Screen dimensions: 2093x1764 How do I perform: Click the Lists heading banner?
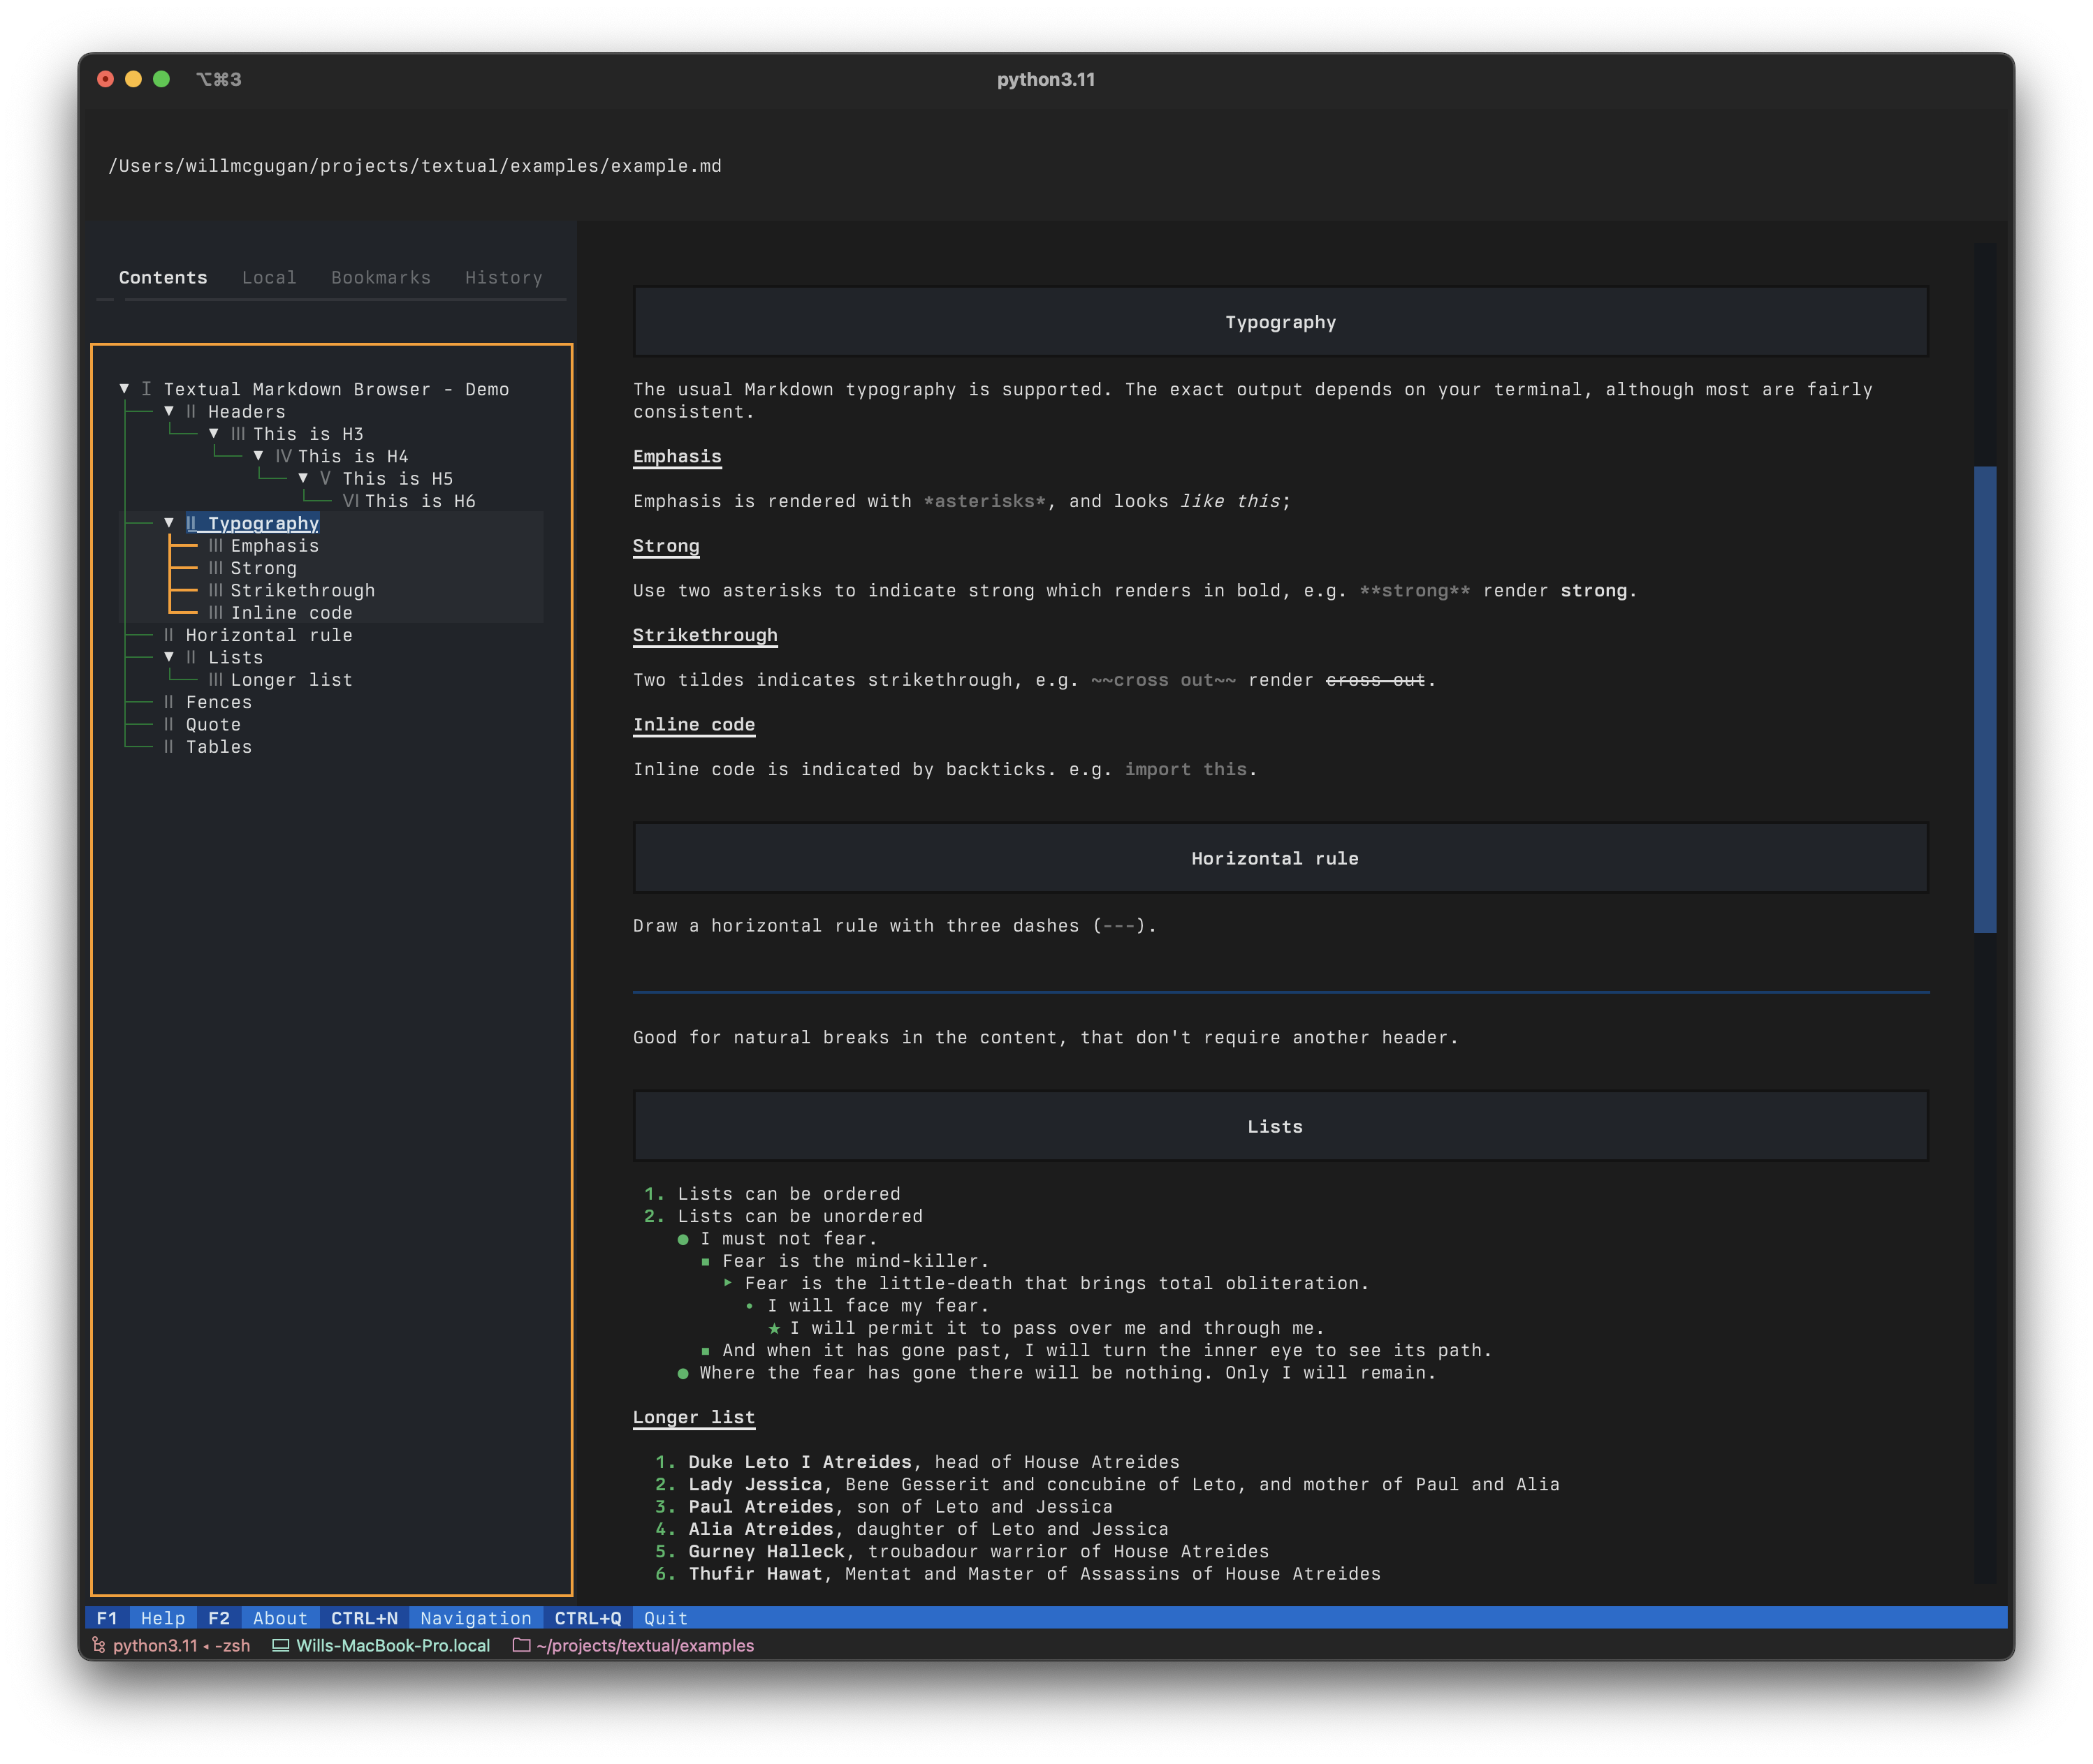tap(1281, 1126)
